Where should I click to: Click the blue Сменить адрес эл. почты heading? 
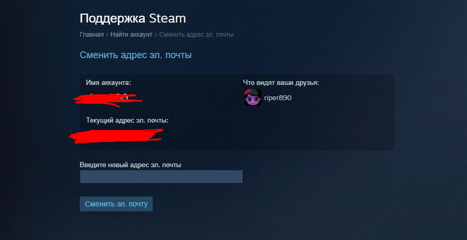(135, 56)
